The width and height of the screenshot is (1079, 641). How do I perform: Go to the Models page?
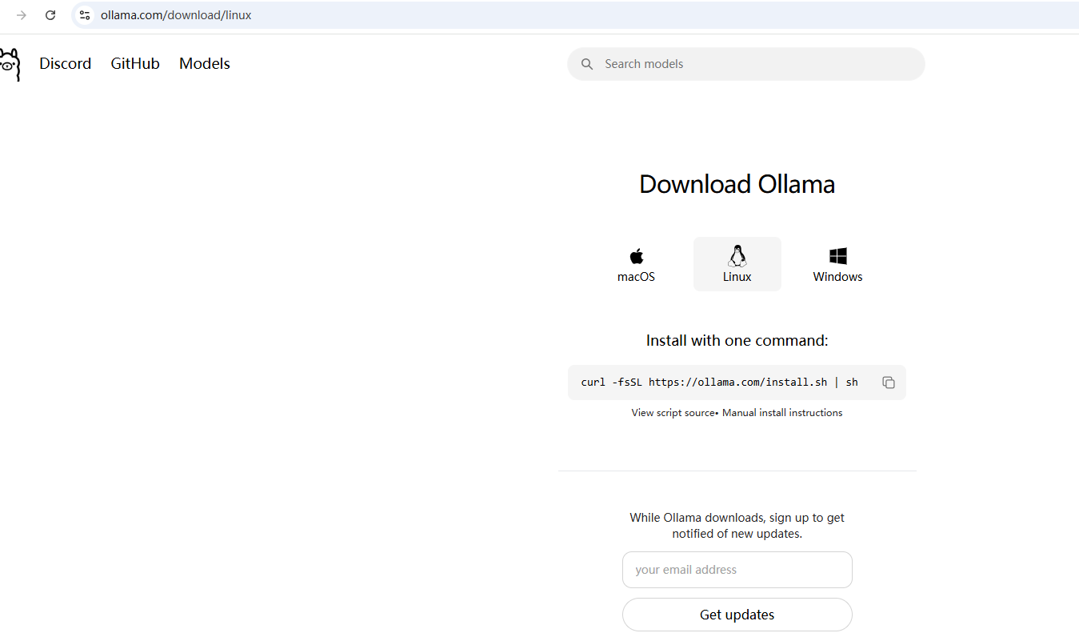(x=205, y=64)
